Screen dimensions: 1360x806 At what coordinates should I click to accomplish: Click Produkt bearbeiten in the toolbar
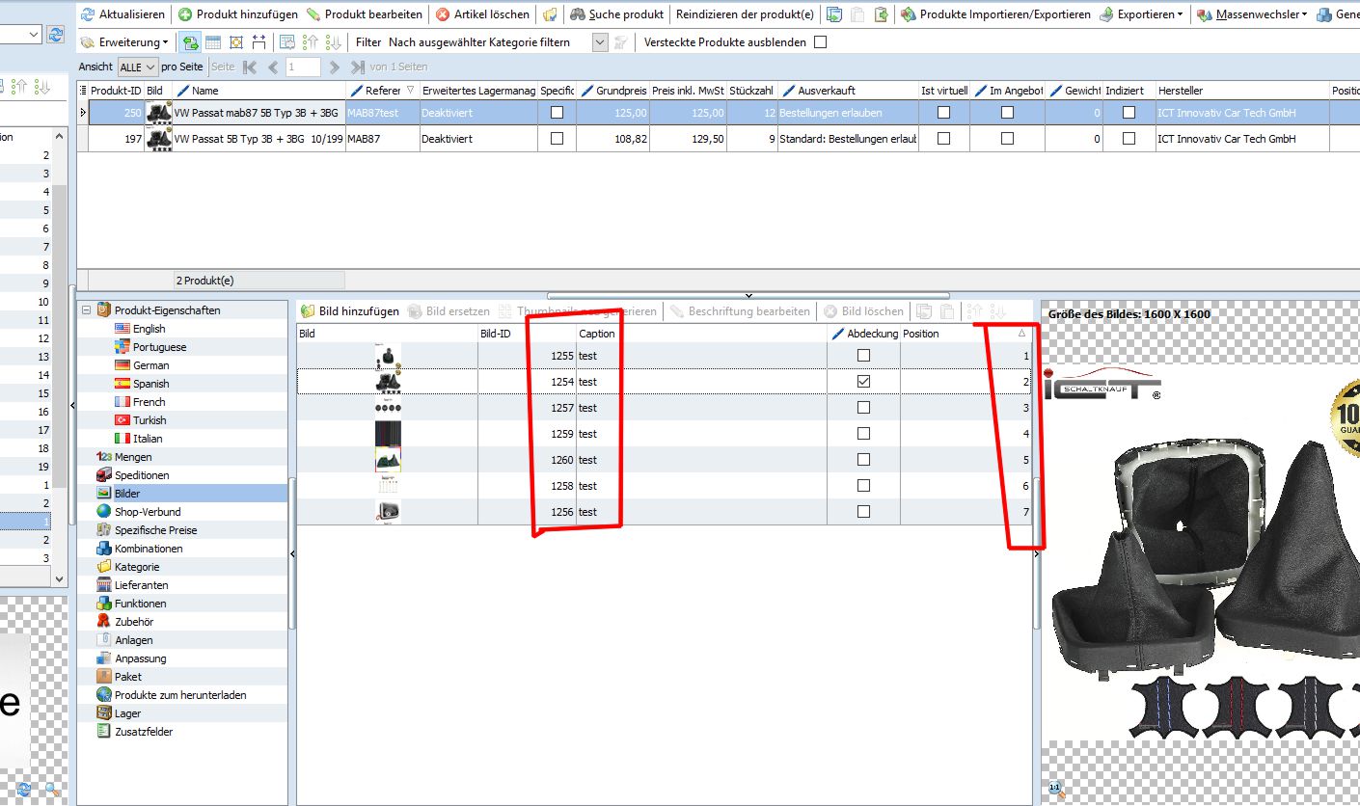(365, 14)
